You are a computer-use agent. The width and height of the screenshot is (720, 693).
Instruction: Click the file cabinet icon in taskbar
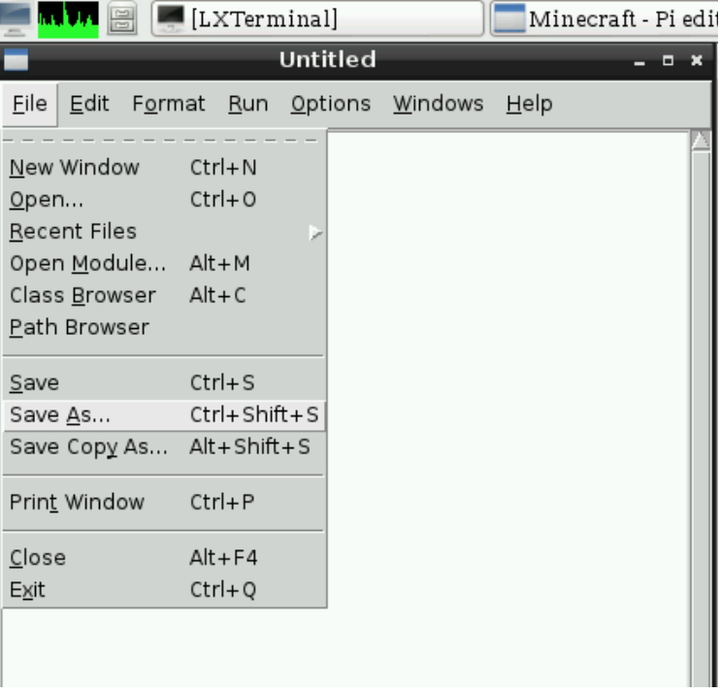(122, 19)
